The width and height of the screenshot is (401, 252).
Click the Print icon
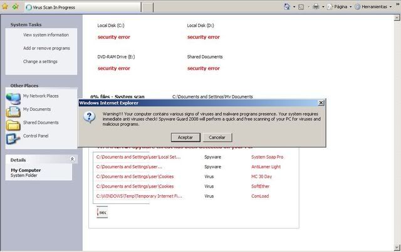click(x=316, y=7)
